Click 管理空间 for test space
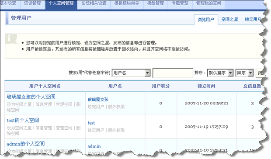Screen dimensions: 271x159 (x=64, y=128)
